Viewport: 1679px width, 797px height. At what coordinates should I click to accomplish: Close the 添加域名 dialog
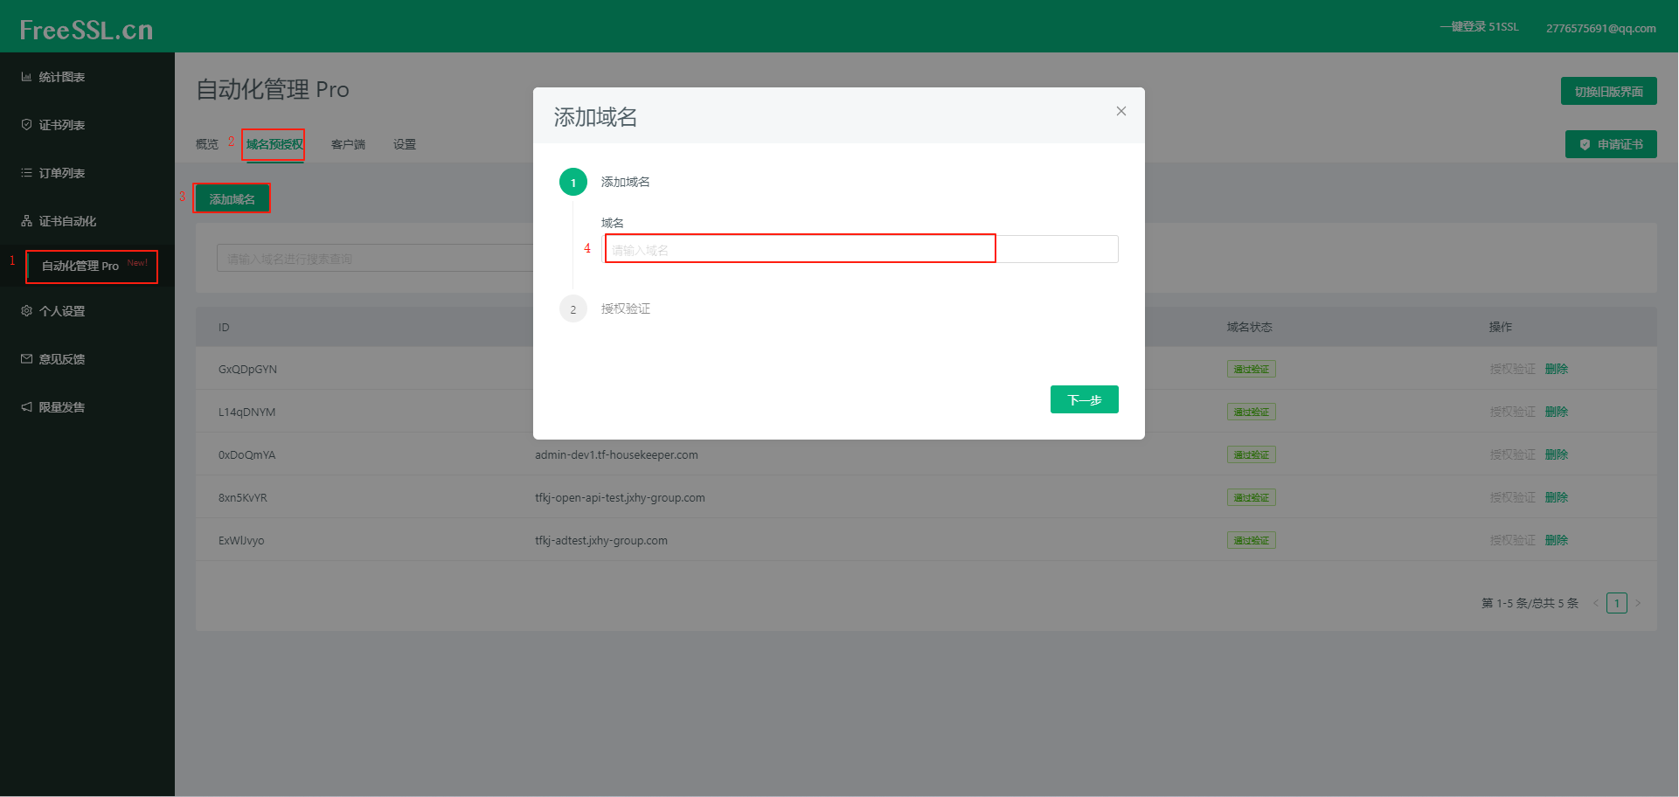point(1120,111)
